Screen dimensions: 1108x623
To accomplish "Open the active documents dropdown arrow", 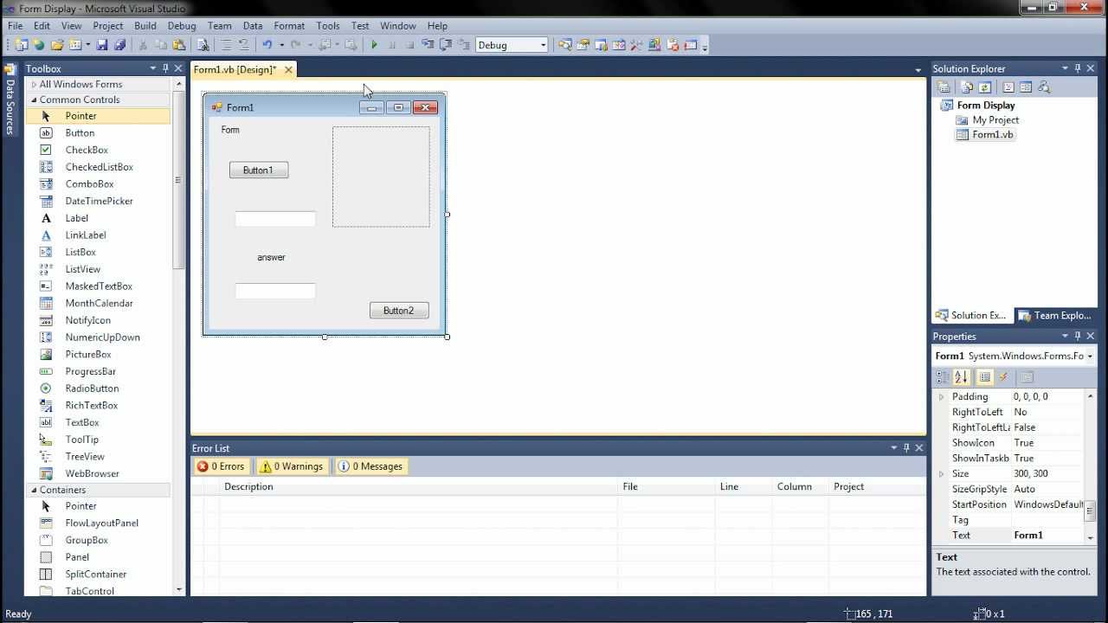I will pyautogui.click(x=918, y=70).
